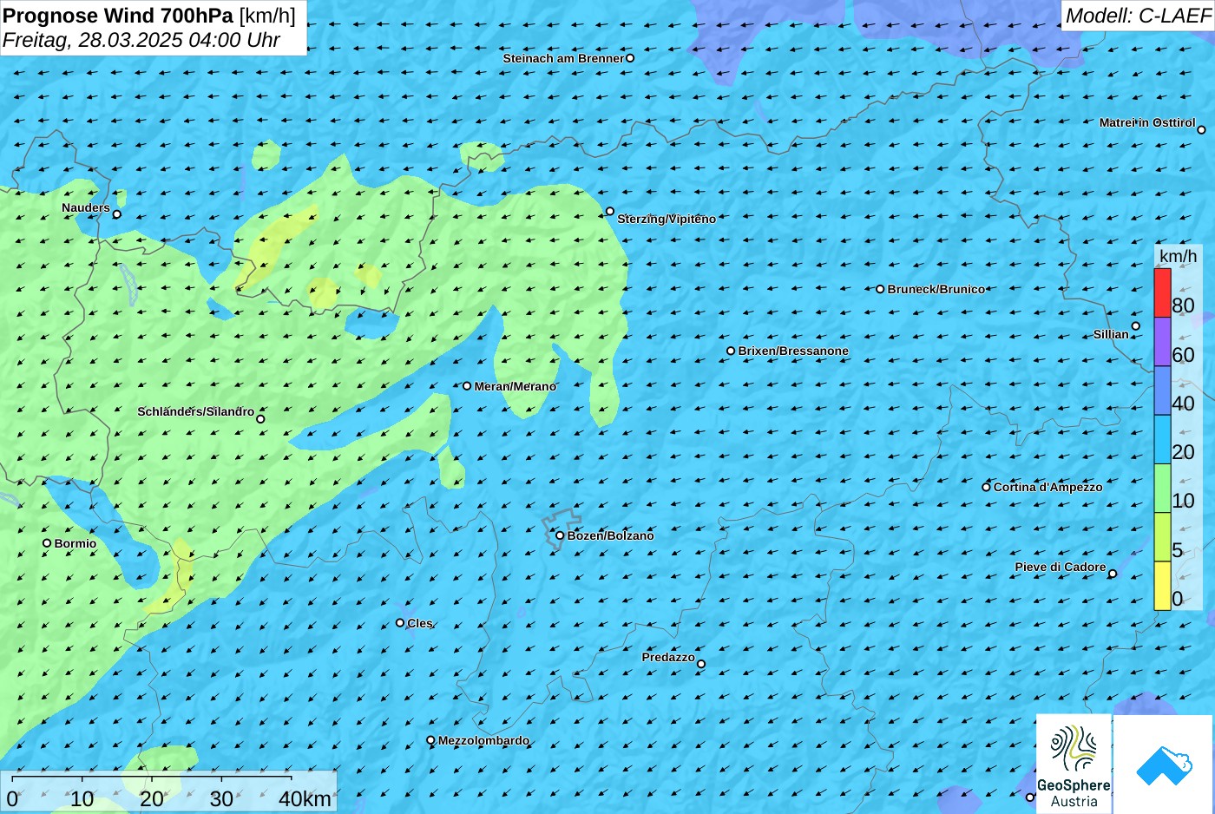Click the "60" legend value

click(x=1183, y=355)
